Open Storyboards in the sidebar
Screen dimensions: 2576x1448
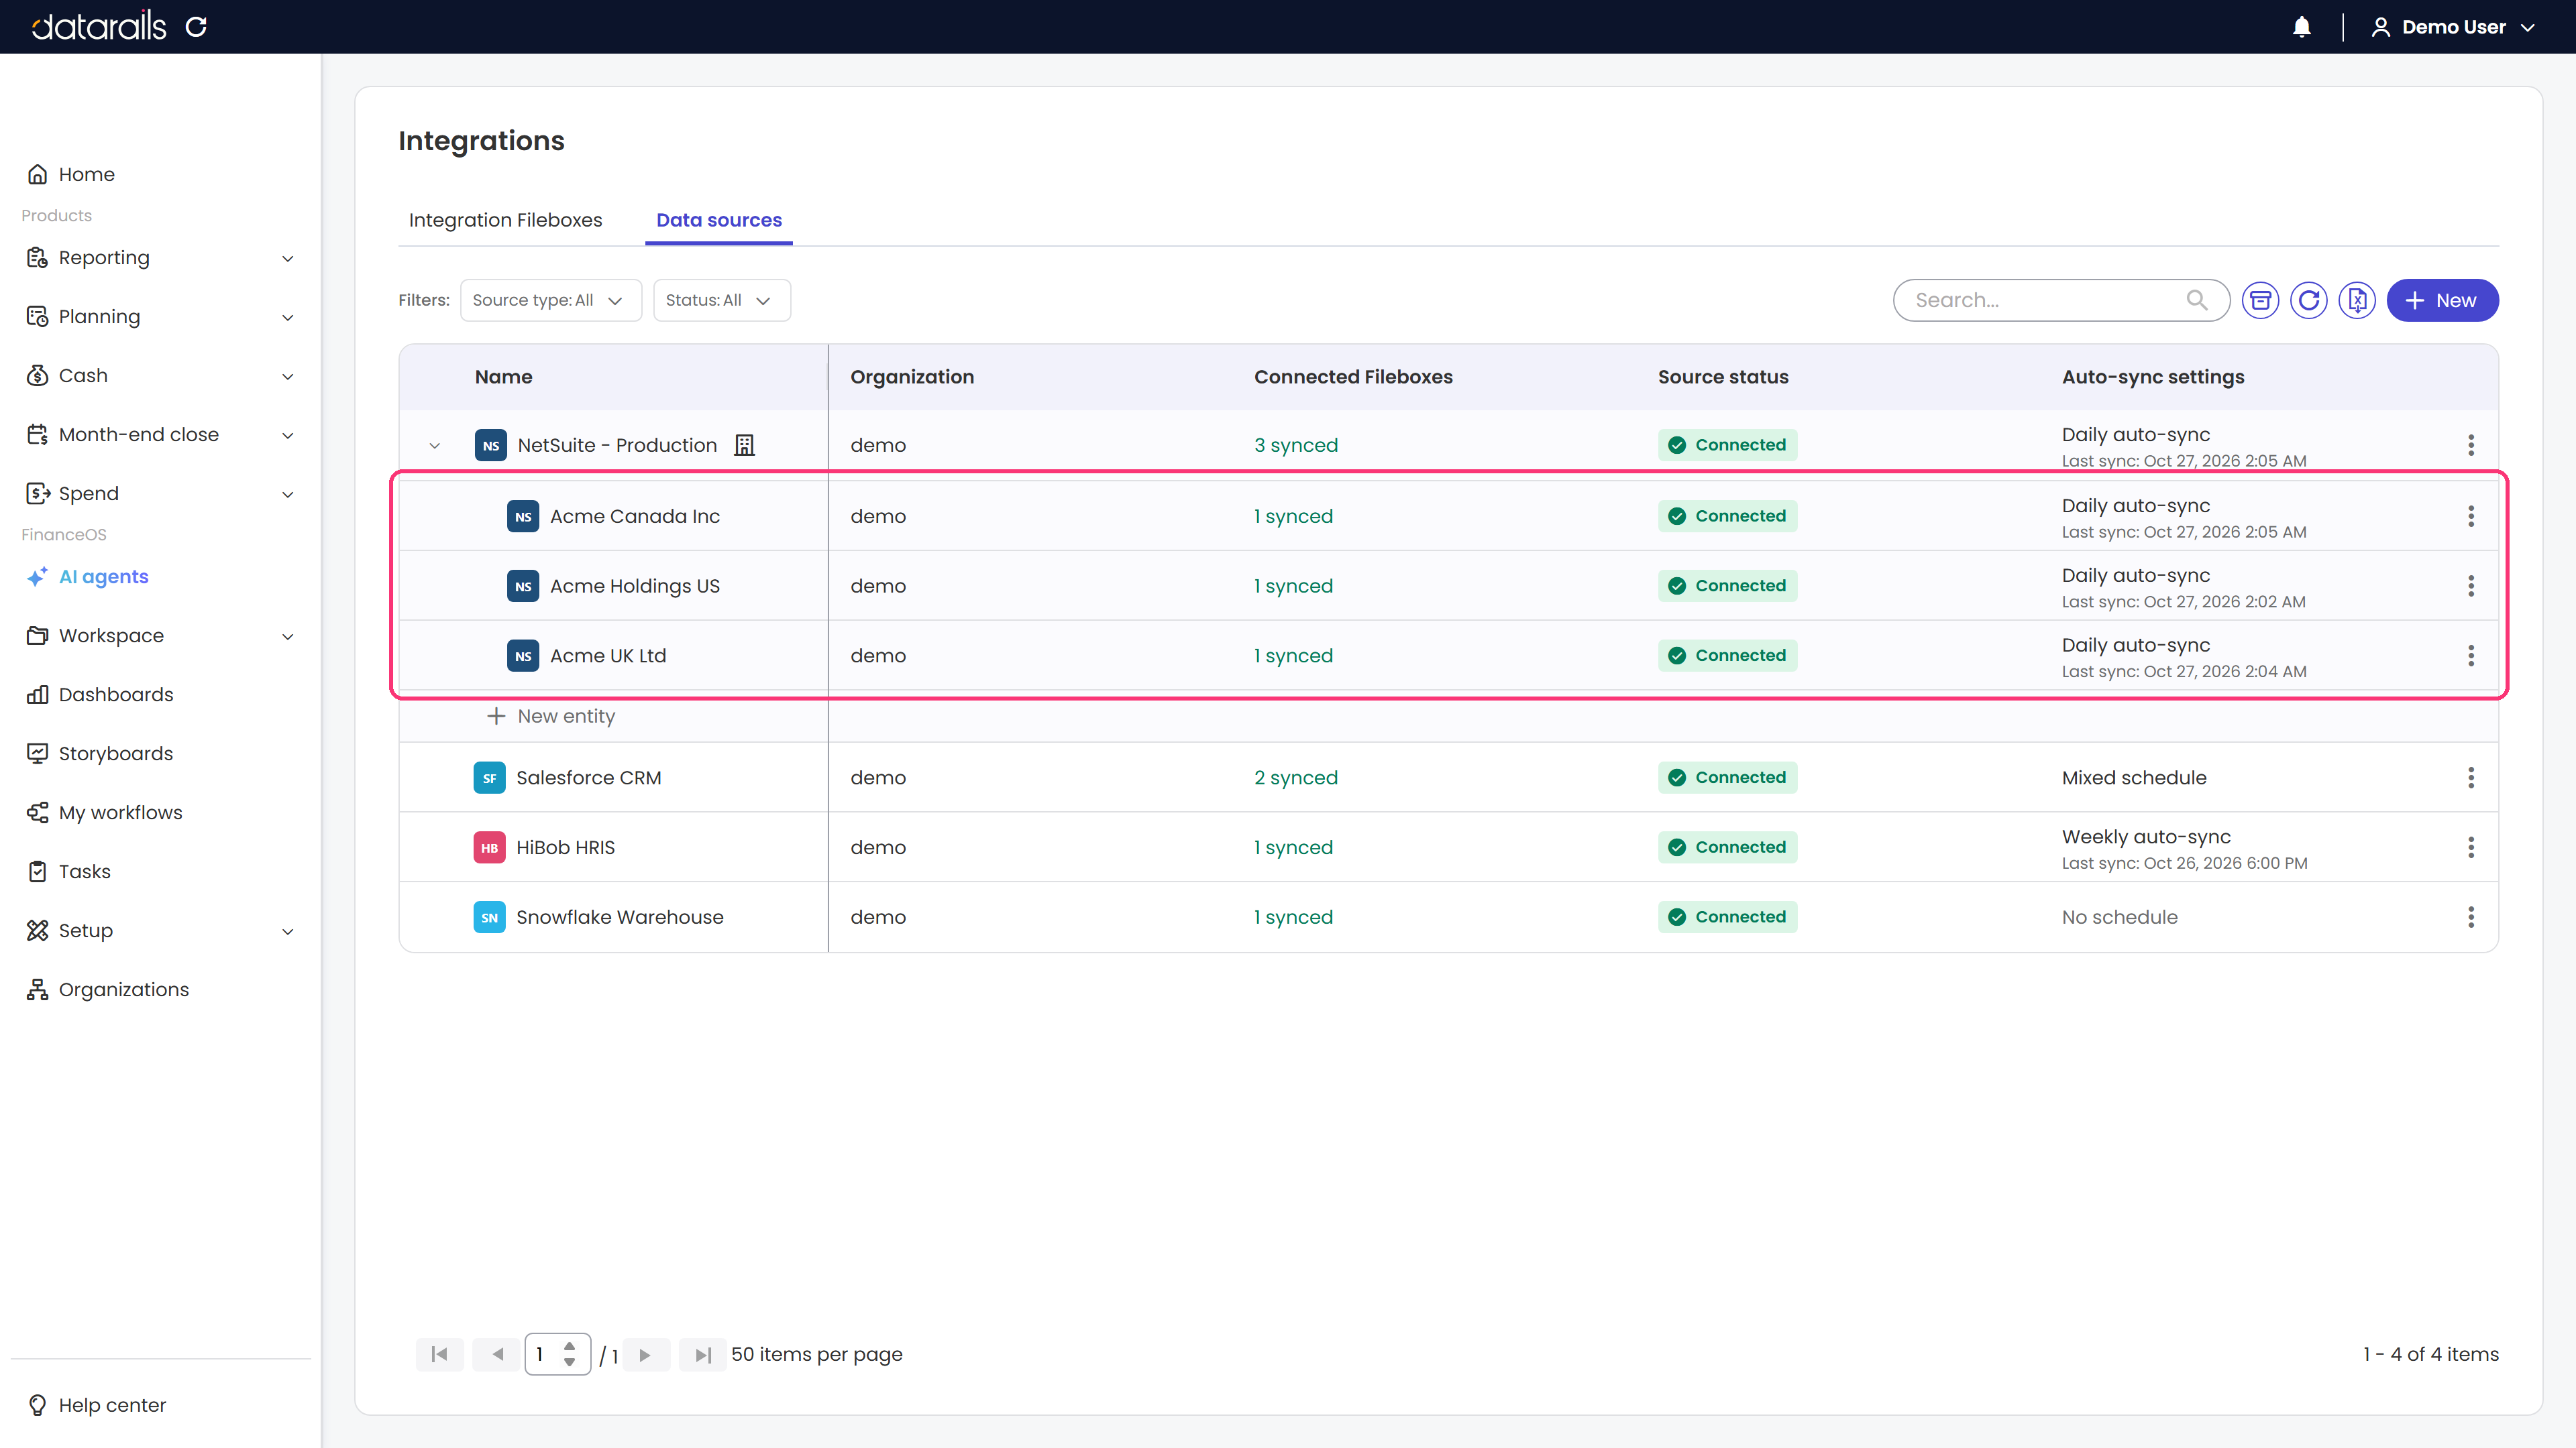coord(115,753)
